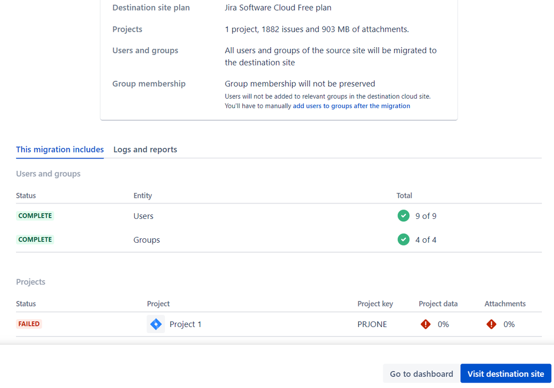The width and height of the screenshot is (554, 388).
Task: Click Visit destination site button
Action: (506, 374)
